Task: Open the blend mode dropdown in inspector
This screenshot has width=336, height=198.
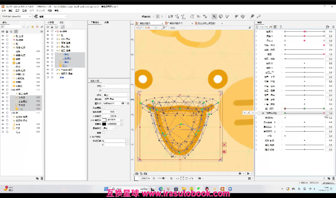Action: (x=109, y=128)
